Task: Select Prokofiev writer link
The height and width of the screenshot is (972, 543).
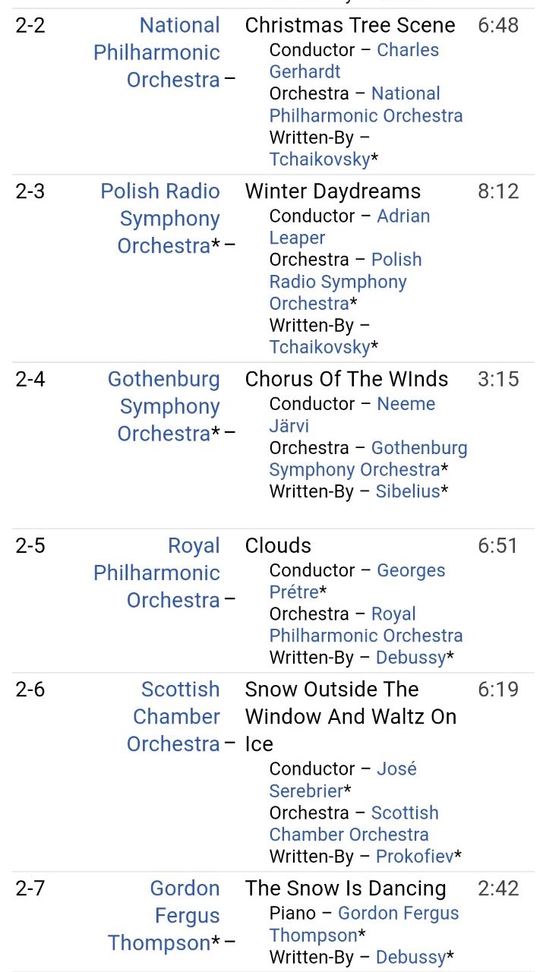Action: click(x=415, y=857)
